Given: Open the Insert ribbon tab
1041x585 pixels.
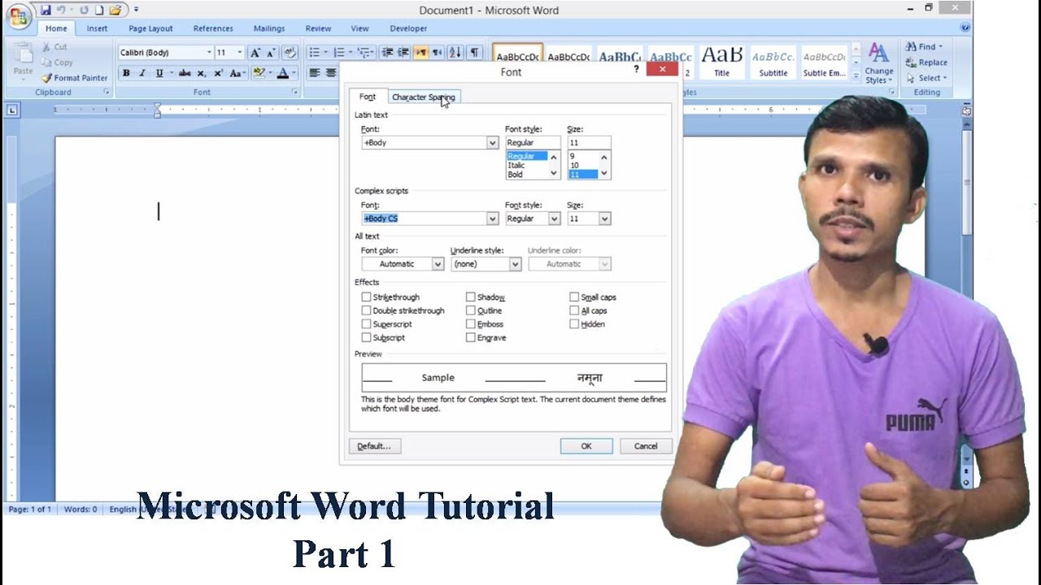Looking at the screenshot, I should (x=97, y=28).
